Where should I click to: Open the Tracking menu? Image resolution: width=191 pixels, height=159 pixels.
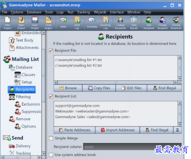[84, 12]
